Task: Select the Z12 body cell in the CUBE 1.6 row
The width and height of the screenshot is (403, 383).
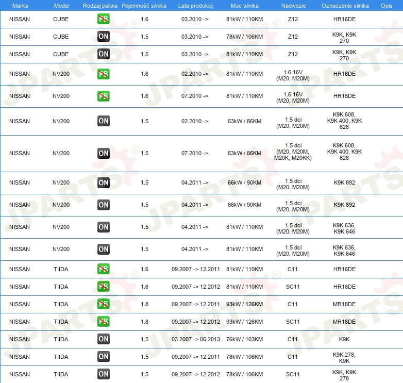Action: tap(293, 19)
